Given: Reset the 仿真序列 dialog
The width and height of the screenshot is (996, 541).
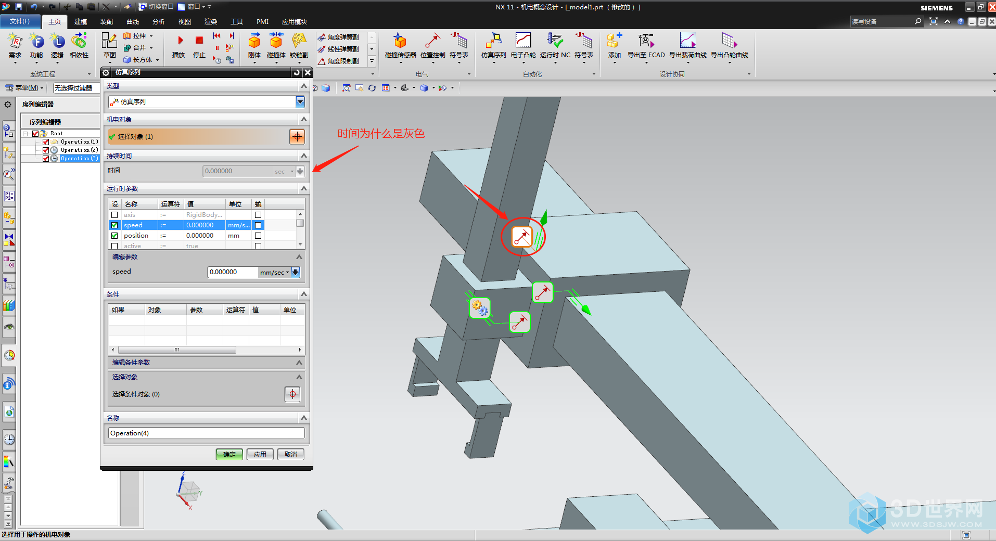Looking at the screenshot, I should [297, 72].
